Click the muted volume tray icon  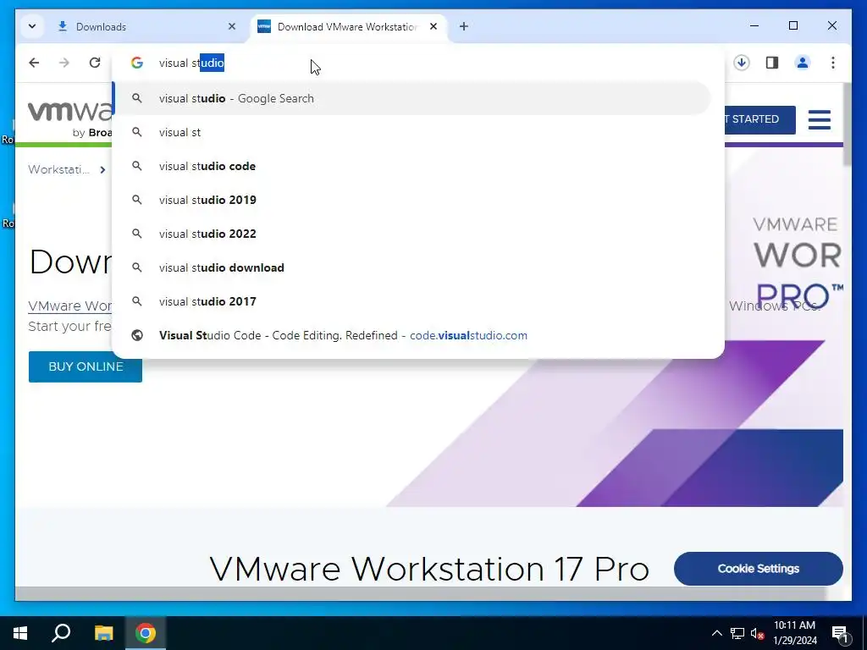pyautogui.click(x=758, y=633)
